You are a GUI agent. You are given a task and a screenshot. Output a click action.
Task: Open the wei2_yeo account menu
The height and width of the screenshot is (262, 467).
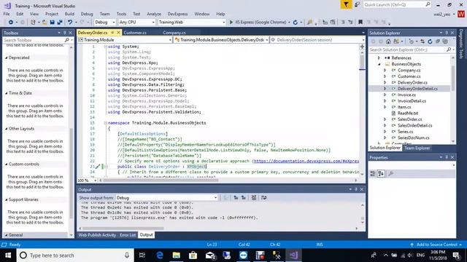point(444,15)
